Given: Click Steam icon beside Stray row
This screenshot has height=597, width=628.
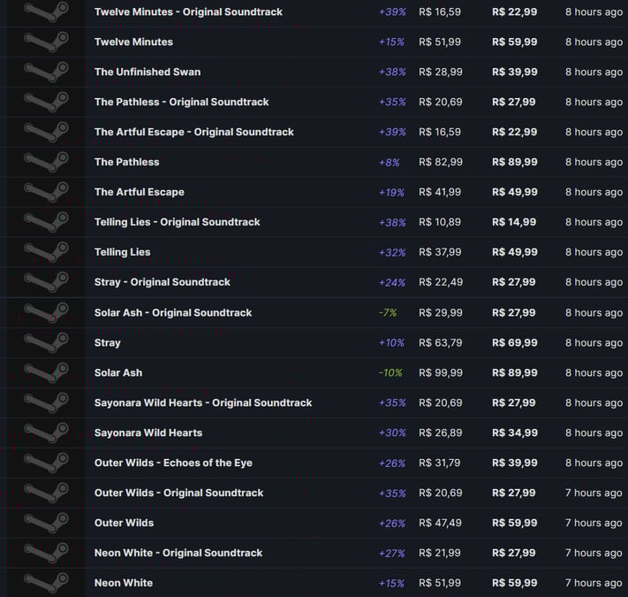Looking at the screenshot, I should pos(46,342).
